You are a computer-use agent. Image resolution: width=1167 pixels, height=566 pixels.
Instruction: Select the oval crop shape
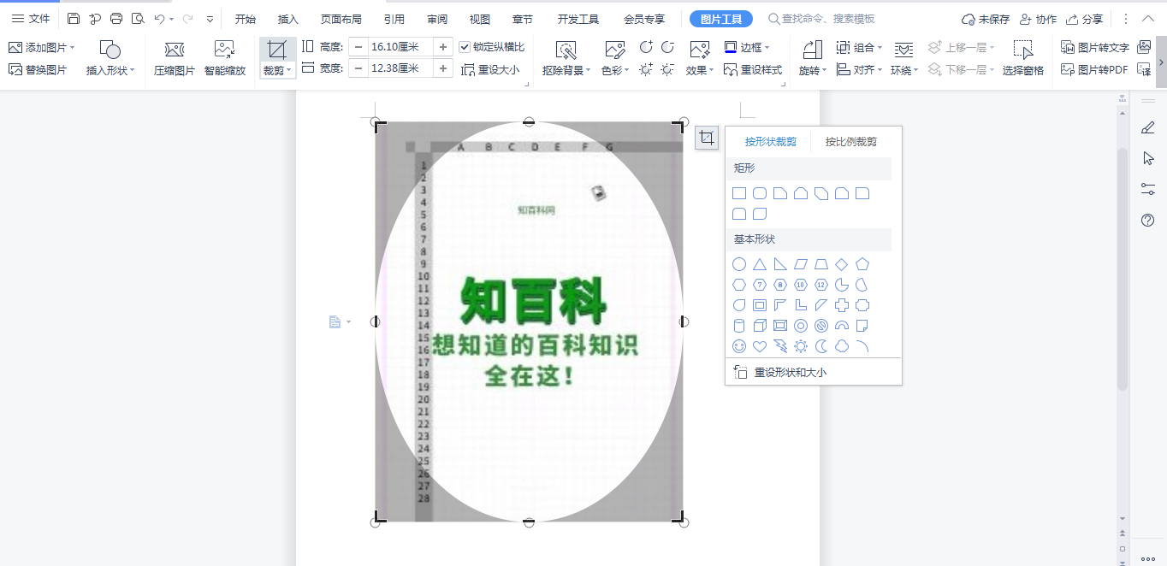[x=738, y=263]
